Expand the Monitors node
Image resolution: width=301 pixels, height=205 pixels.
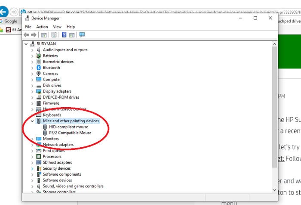(x=32, y=139)
